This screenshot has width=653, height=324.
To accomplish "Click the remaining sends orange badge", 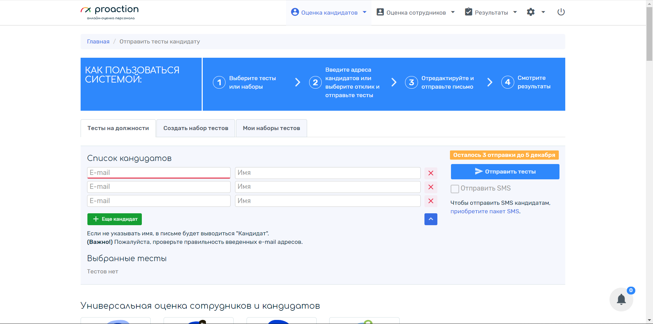I will pyautogui.click(x=504, y=155).
